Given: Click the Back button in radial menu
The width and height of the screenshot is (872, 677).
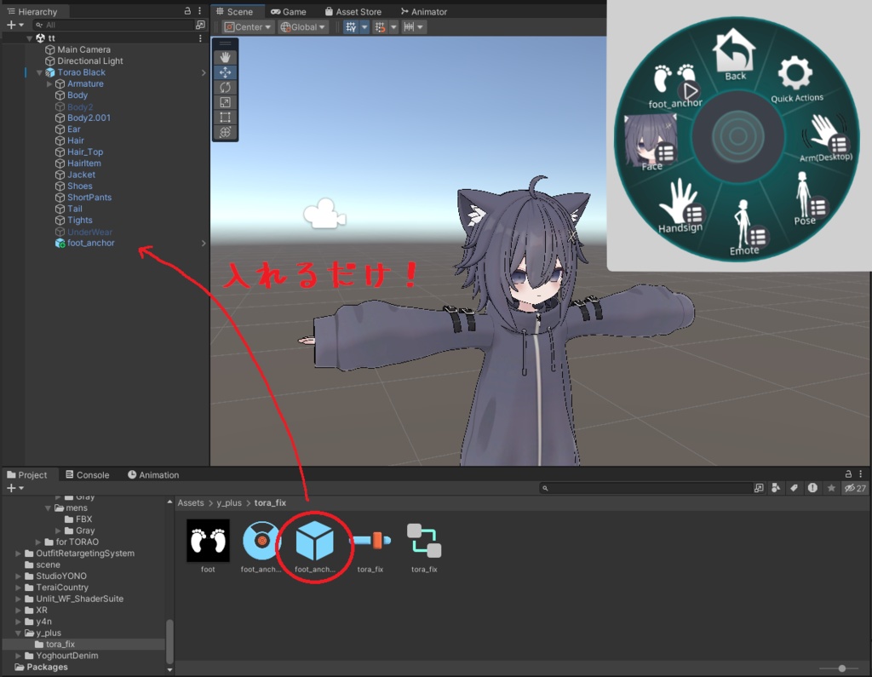Looking at the screenshot, I should click(735, 55).
